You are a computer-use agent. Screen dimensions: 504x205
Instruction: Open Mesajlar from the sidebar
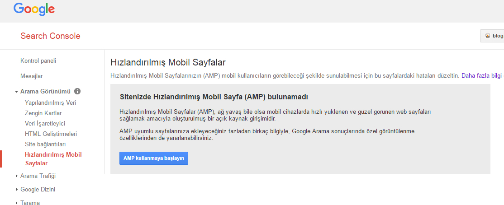pyautogui.click(x=32, y=76)
